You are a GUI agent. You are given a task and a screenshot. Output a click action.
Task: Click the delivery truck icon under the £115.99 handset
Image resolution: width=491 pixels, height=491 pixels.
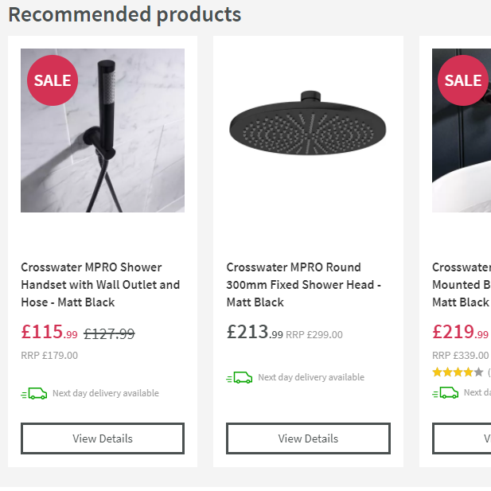pos(34,393)
